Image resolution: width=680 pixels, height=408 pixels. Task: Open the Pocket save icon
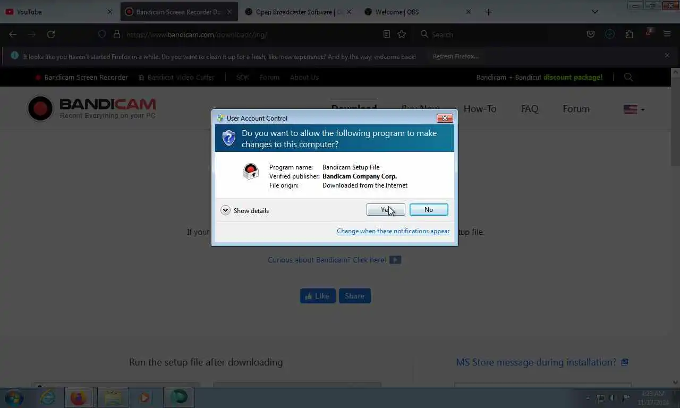tap(590, 34)
